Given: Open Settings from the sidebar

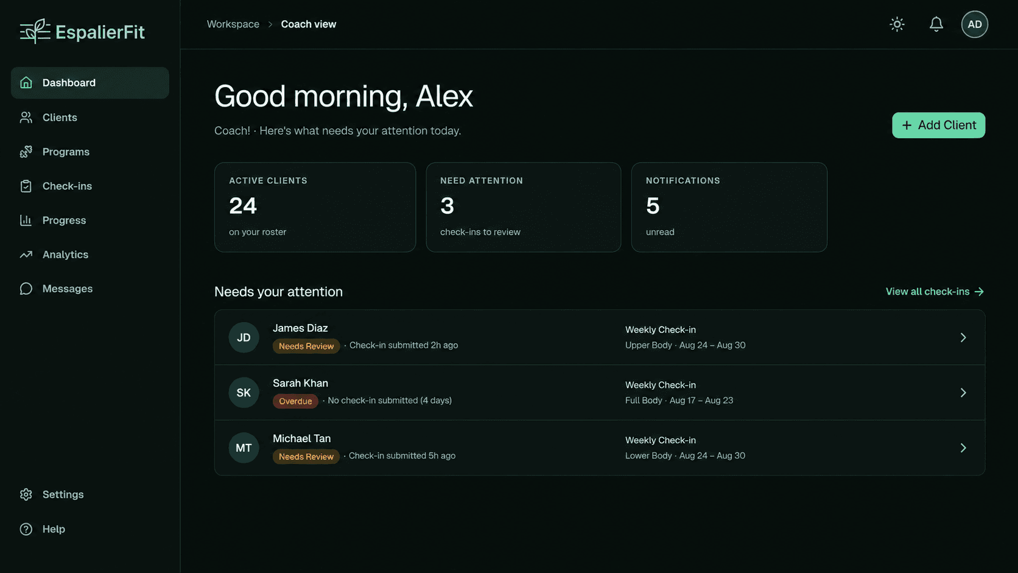Looking at the screenshot, I should click(x=90, y=494).
